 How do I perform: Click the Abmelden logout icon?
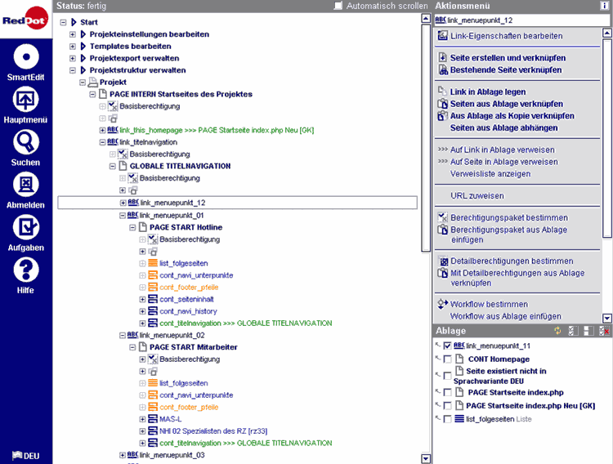pyautogui.click(x=25, y=185)
